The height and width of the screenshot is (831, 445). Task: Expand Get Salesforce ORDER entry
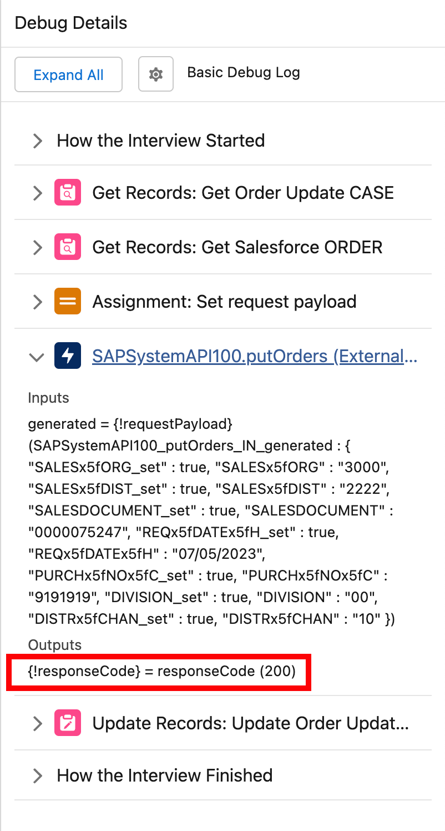(38, 248)
